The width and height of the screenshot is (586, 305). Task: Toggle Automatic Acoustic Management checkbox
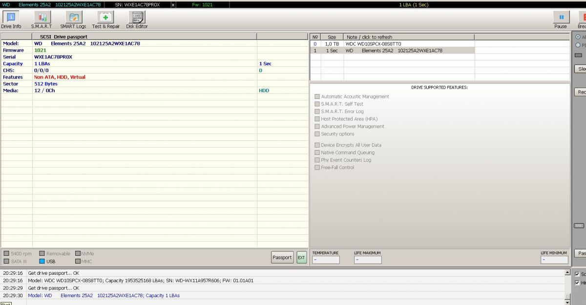click(x=317, y=96)
